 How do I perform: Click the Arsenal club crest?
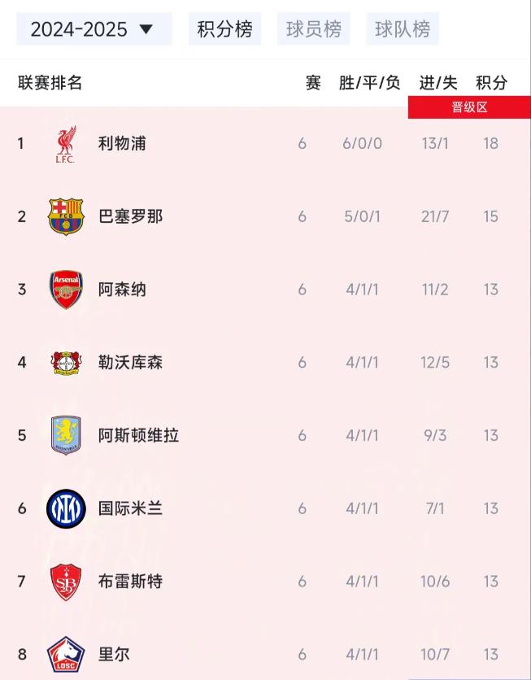66,290
